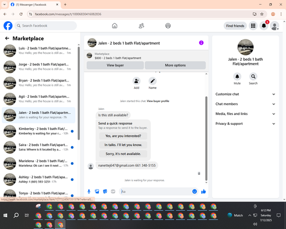
Task: Expand Customize chat section
Action: (245, 94)
